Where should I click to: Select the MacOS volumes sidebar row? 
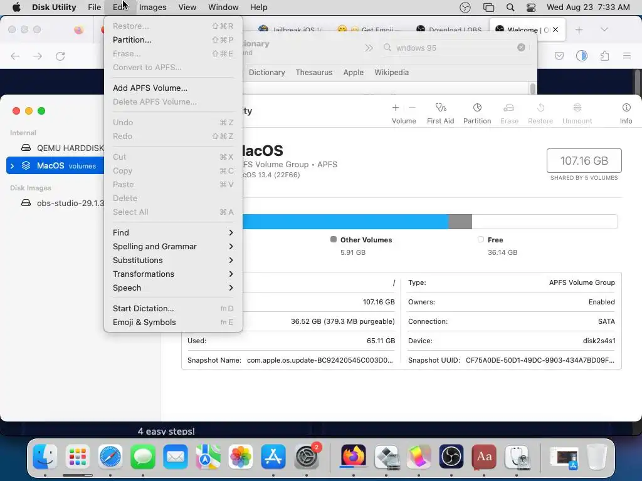point(55,165)
